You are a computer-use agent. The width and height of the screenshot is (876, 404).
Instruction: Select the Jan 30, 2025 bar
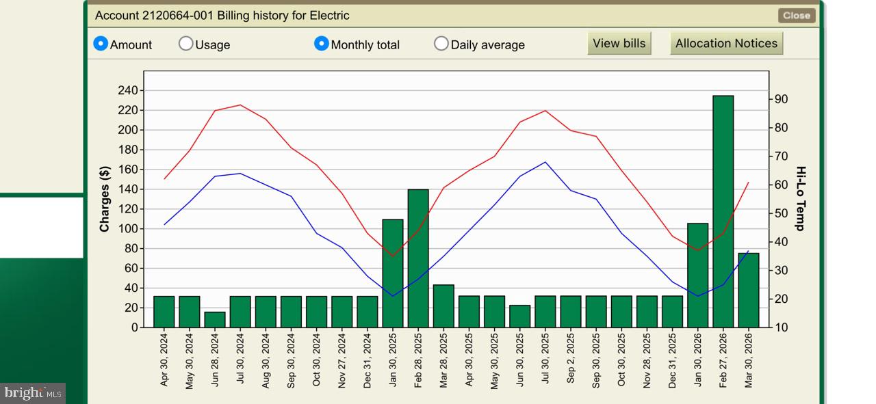393,273
